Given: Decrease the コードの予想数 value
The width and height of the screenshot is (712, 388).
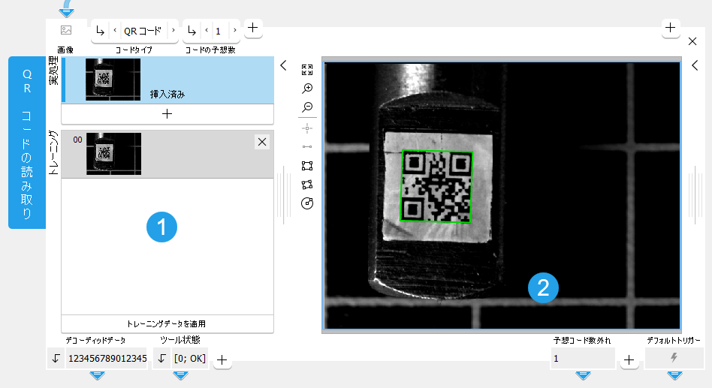Looking at the screenshot, I should pos(207,31).
